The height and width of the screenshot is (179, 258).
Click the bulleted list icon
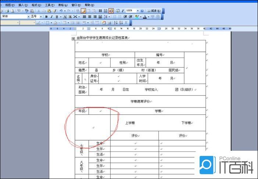(120, 17)
